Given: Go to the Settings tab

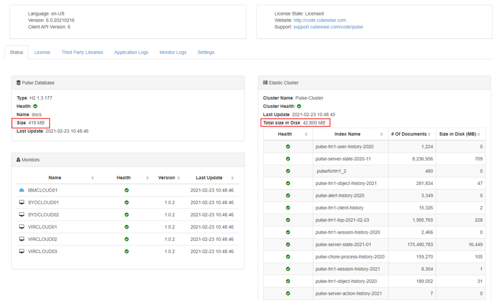Looking at the screenshot, I should click(206, 52).
